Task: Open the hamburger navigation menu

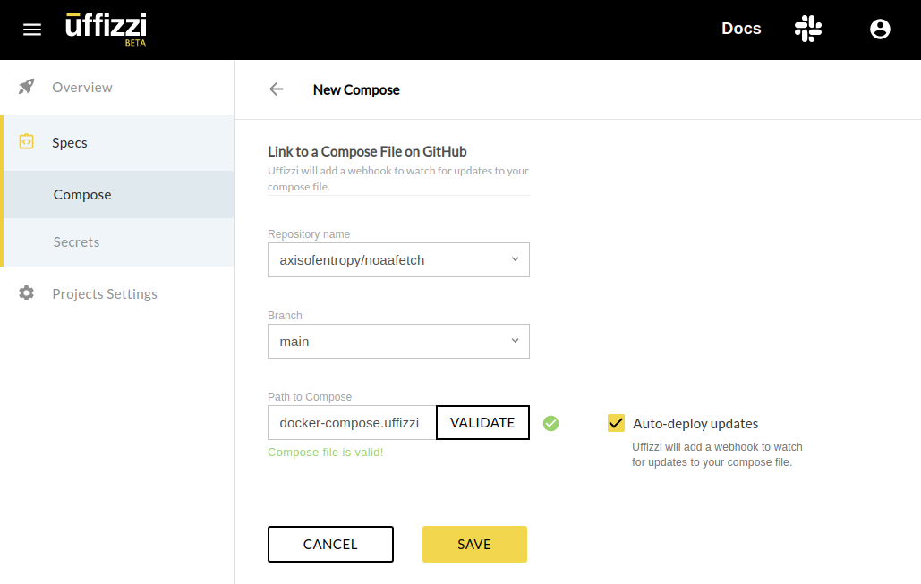Action: [32, 29]
